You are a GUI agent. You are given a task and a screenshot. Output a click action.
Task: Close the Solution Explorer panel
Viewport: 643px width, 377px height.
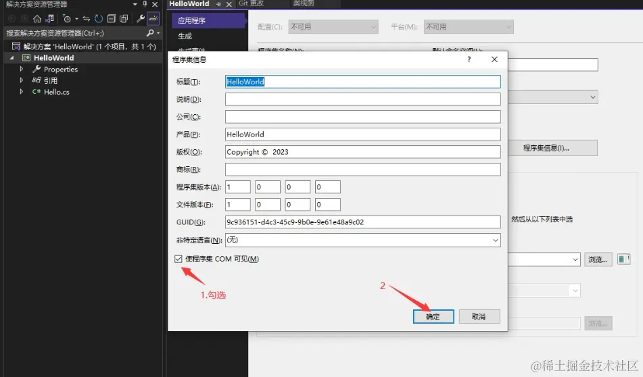pos(155,4)
